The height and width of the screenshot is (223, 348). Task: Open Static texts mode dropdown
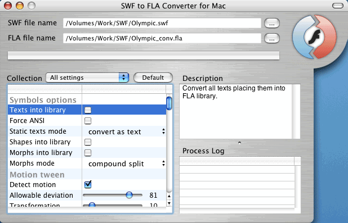tap(127, 132)
